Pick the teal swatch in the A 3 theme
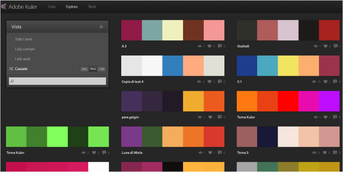 pos(152,30)
